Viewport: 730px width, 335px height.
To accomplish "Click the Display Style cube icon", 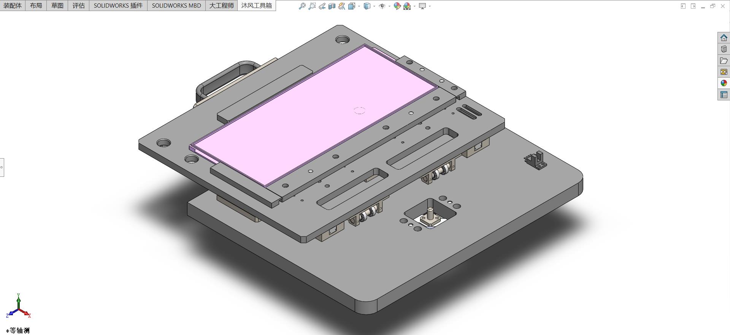I will pyautogui.click(x=367, y=6).
